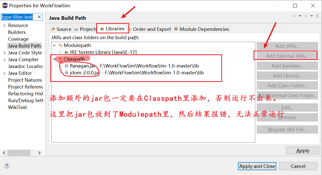Image resolution: width=322 pixels, height=175 pixels.
Task: Open Project References page
Action: coord(25,87)
